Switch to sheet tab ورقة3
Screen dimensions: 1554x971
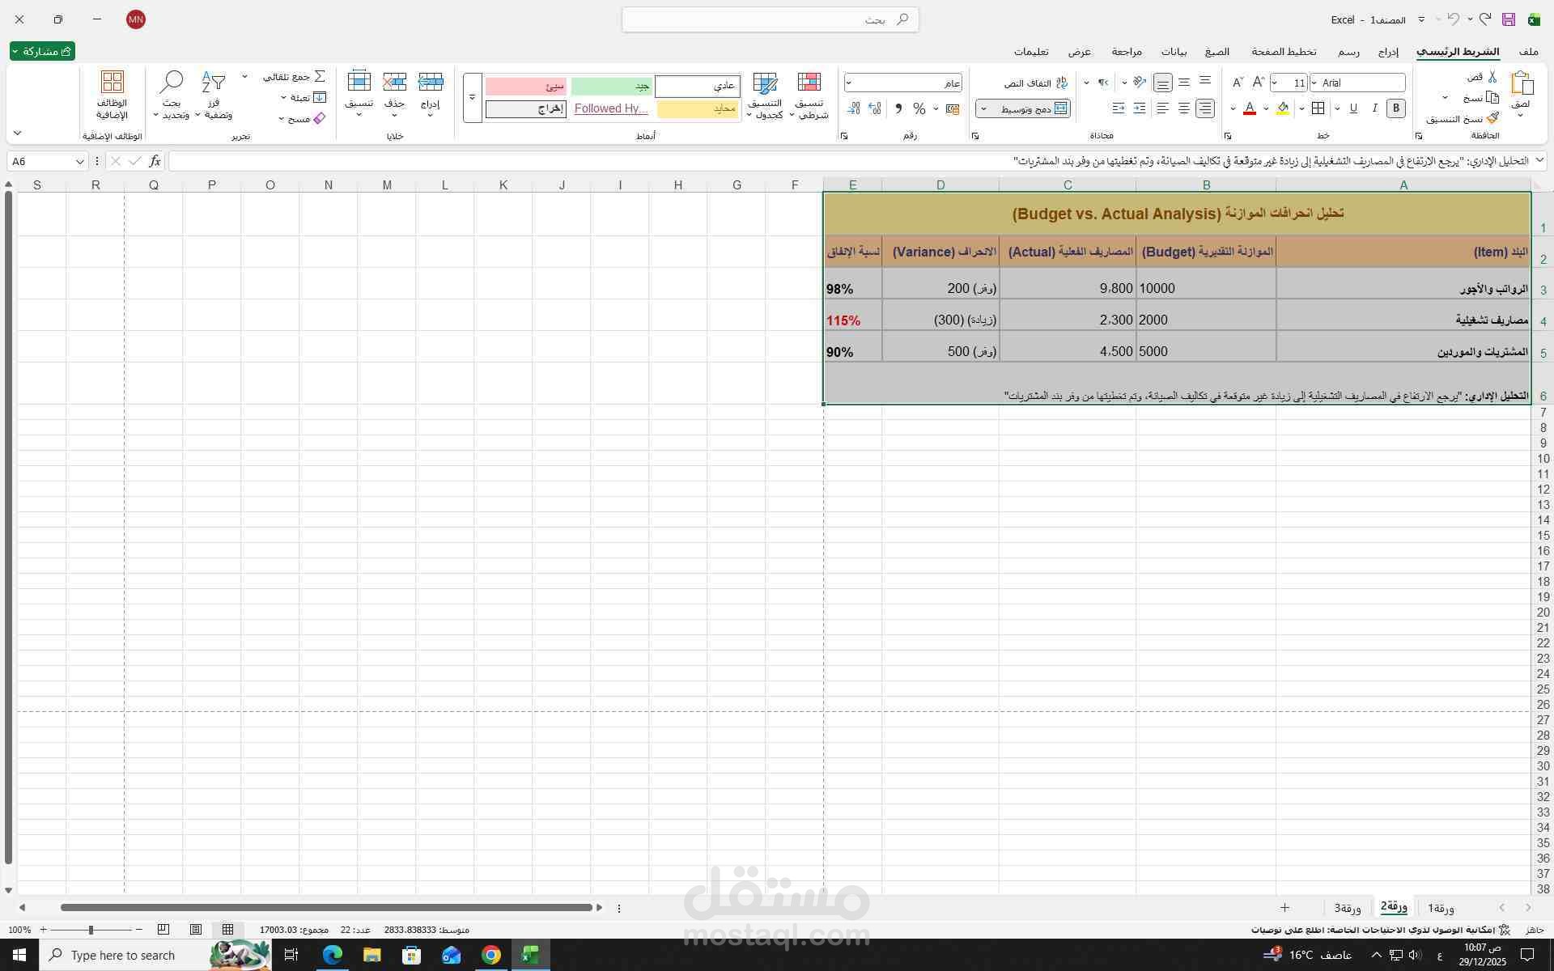point(1348,908)
